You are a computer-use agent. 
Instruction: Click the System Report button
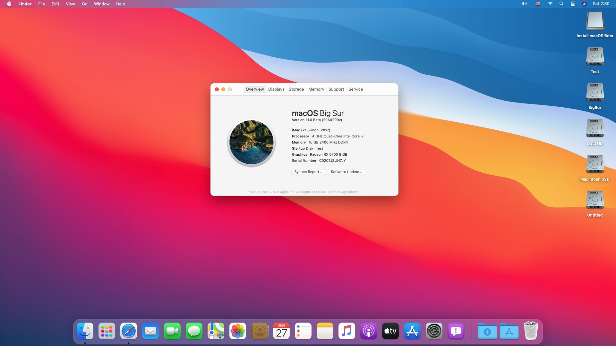[308, 172]
